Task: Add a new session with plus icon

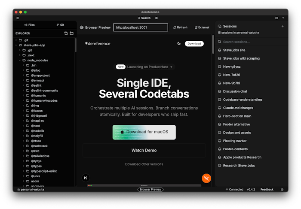Action: [x=283, y=26]
